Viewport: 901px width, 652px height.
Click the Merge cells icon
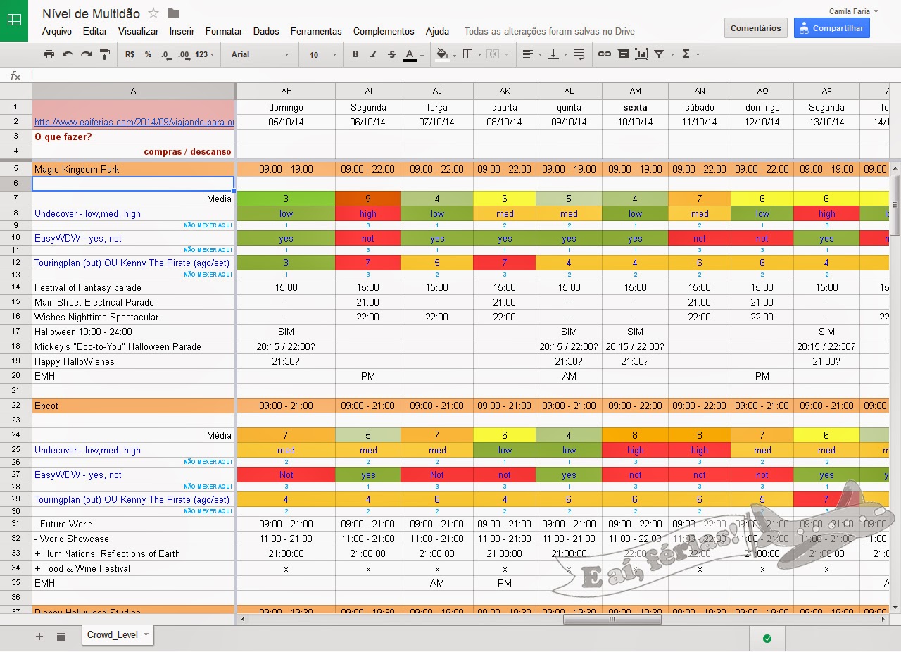coord(493,54)
